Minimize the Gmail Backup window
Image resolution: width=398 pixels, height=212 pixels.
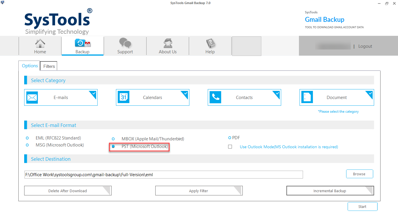(x=380, y=3)
